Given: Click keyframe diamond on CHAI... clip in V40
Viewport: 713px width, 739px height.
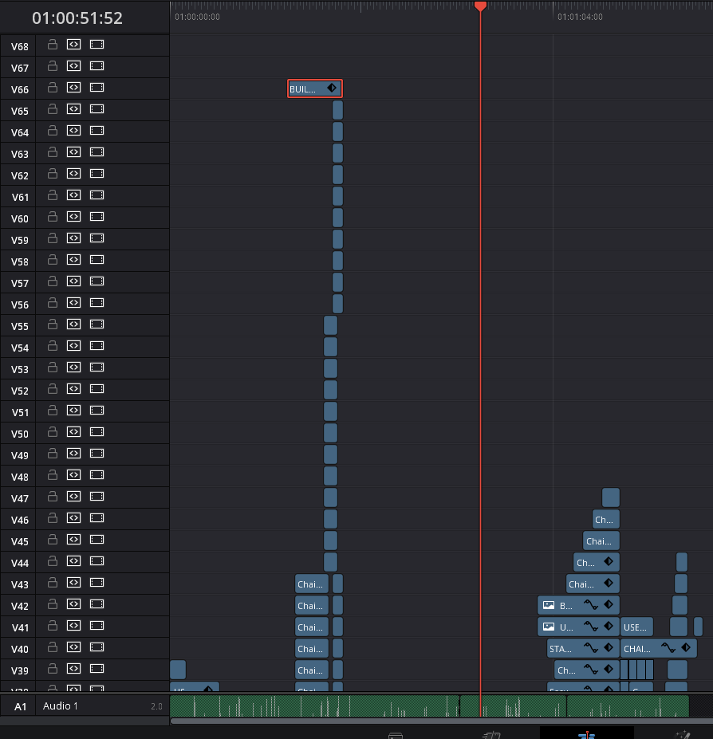Looking at the screenshot, I should 686,647.
